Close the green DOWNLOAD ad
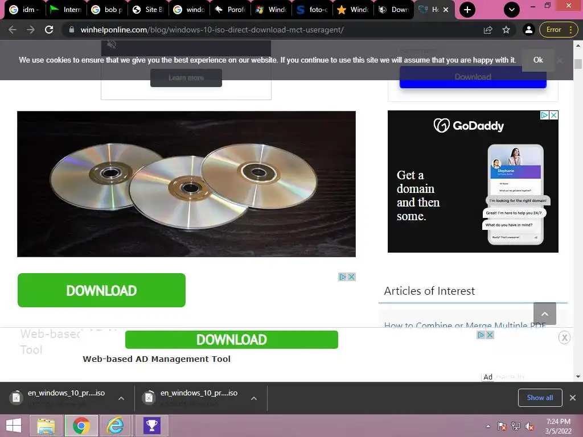583x437 pixels. click(x=351, y=277)
